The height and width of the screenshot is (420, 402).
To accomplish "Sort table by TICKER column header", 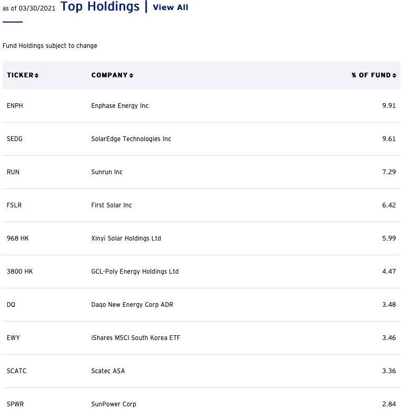I will point(20,75).
